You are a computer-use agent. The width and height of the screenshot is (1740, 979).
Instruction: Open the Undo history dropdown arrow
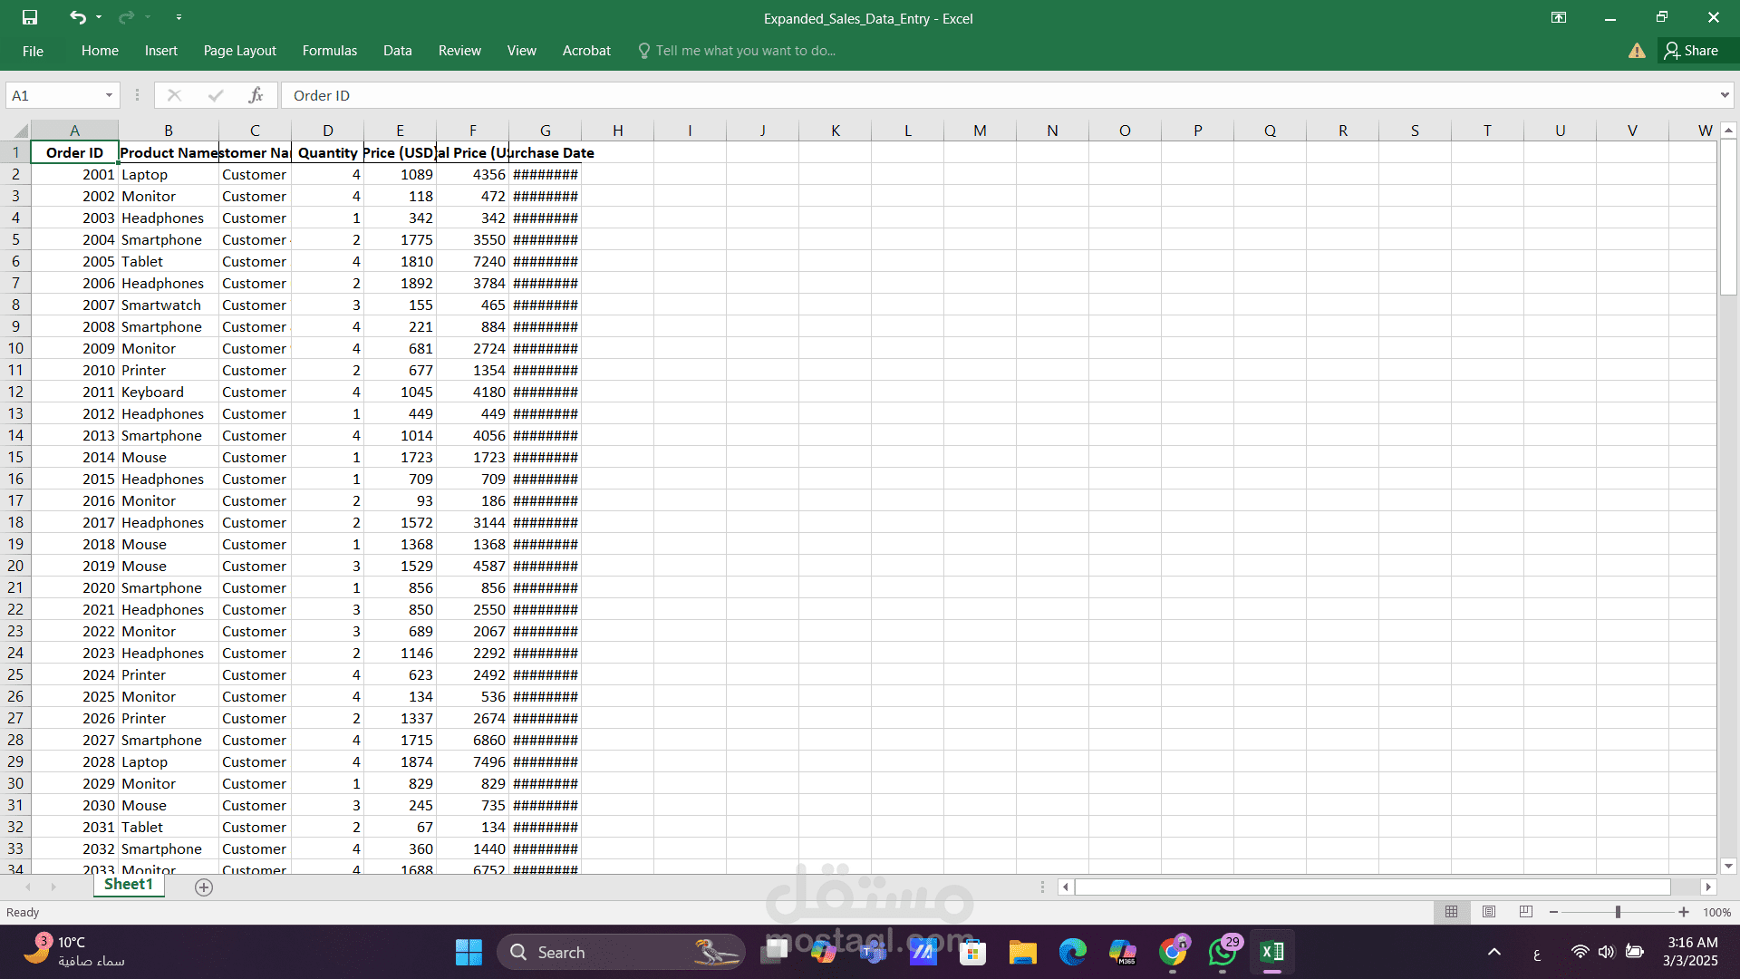point(99,17)
